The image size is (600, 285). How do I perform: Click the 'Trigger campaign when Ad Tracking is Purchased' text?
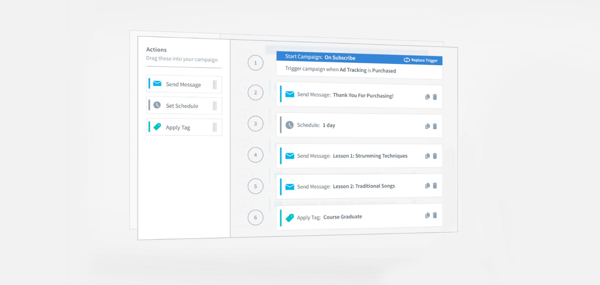(340, 69)
